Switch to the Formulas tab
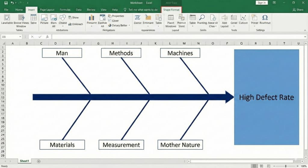 [x=65, y=10]
